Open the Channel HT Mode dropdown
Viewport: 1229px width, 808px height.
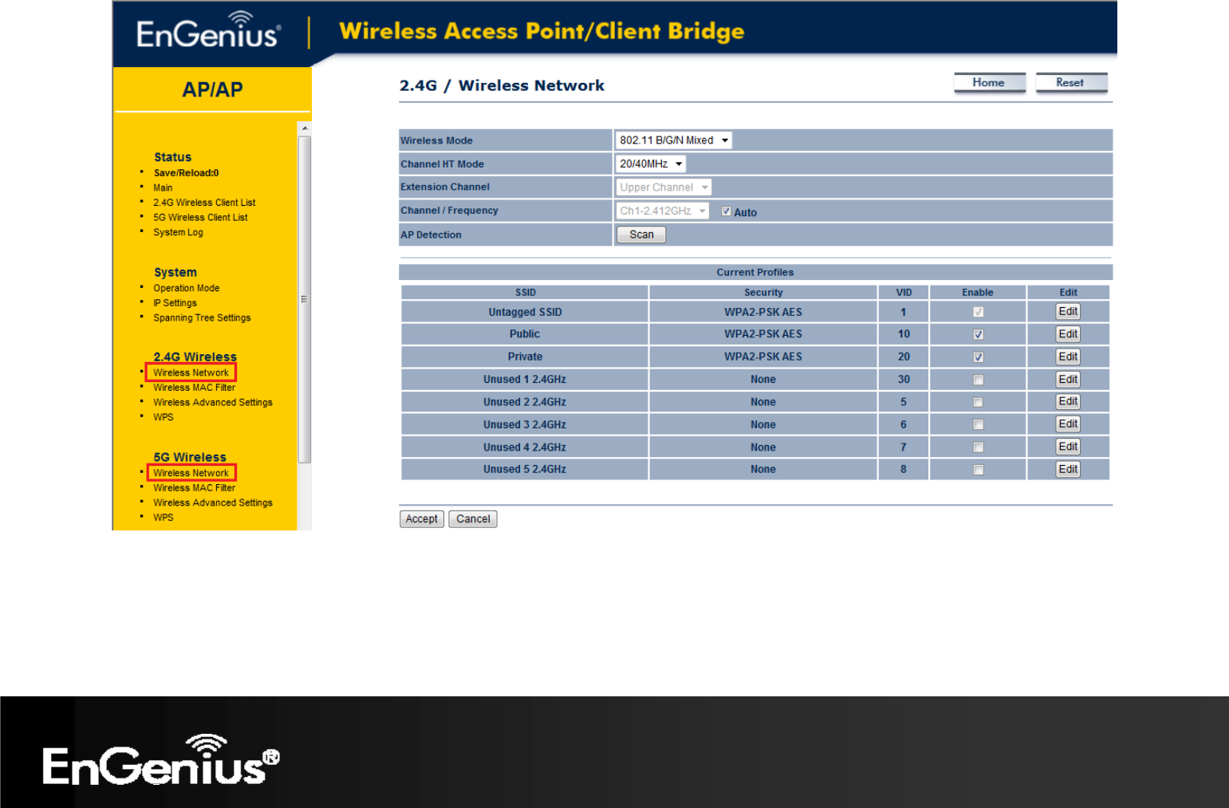tap(651, 164)
